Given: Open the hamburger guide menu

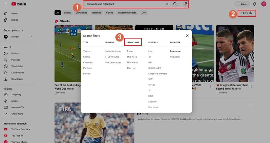Looking at the screenshot, I should tap(6, 4).
